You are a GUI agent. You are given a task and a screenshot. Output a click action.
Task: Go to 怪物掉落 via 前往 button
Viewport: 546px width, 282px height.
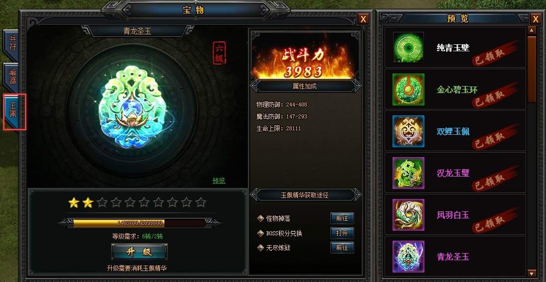pyautogui.click(x=342, y=218)
